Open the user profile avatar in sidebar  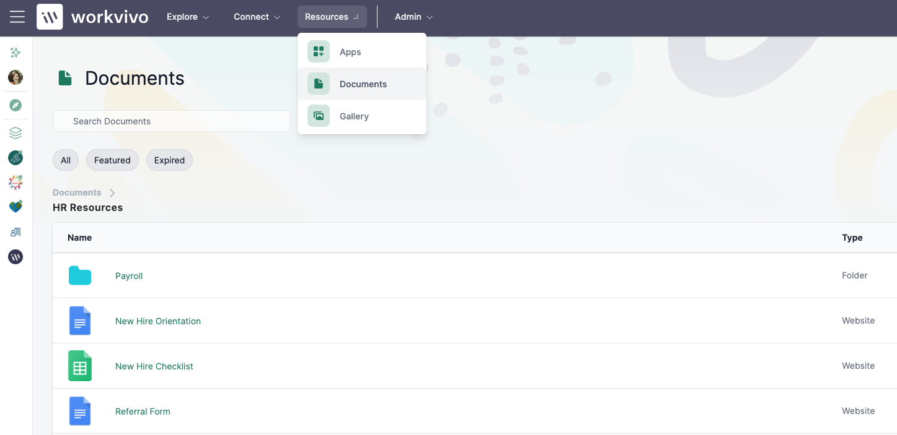(15, 77)
